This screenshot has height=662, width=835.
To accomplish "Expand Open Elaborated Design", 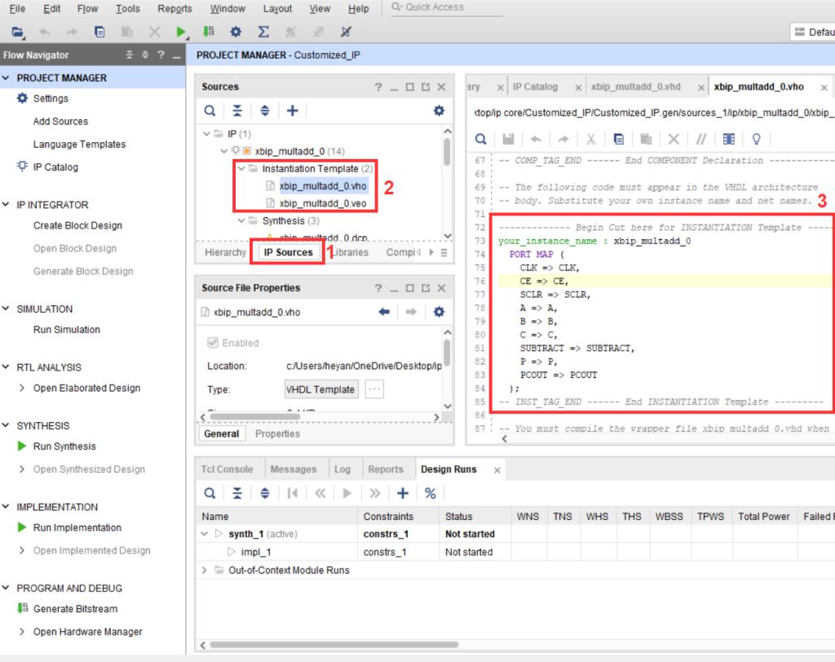I will [x=22, y=388].
